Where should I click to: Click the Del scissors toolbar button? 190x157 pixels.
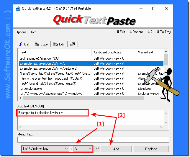[x=24, y=44]
